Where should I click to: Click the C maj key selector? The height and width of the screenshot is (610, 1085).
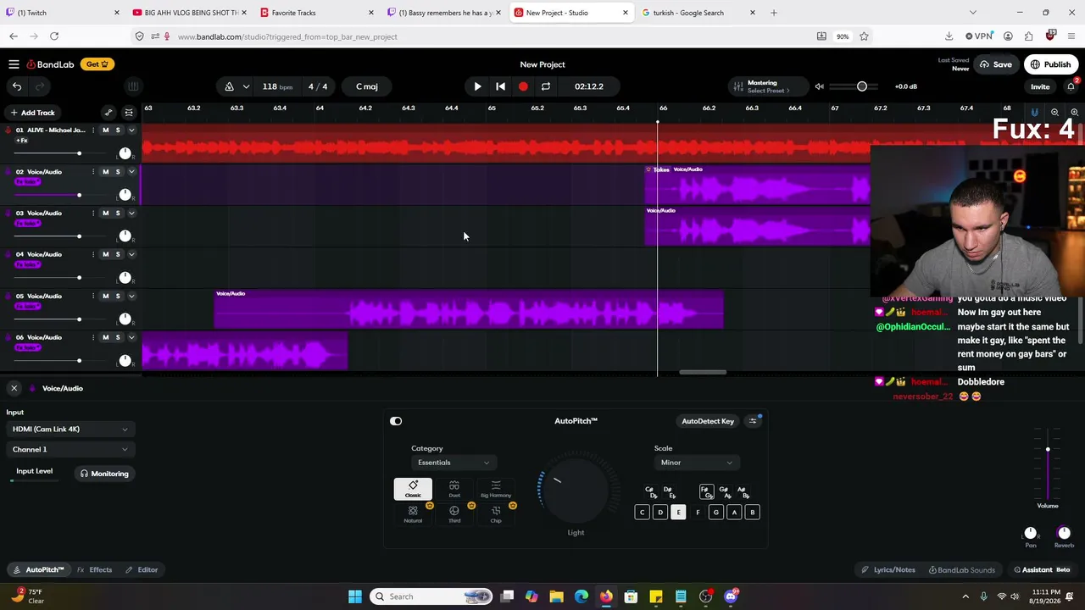pos(367,86)
